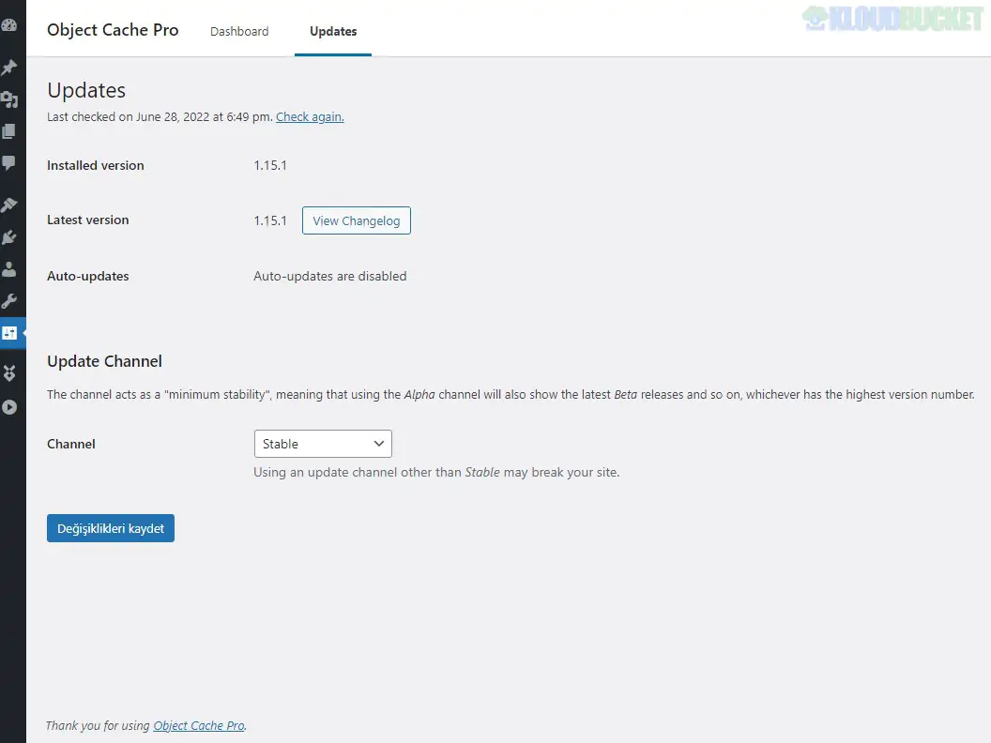Open Pages via the stacked pages icon

[x=8, y=131]
